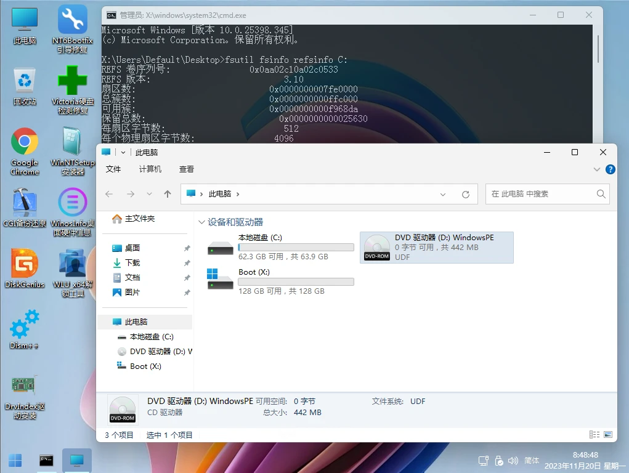Select 此电脑 in navigation pane
This screenshot has height=473, width=629.
click(145, 322)
